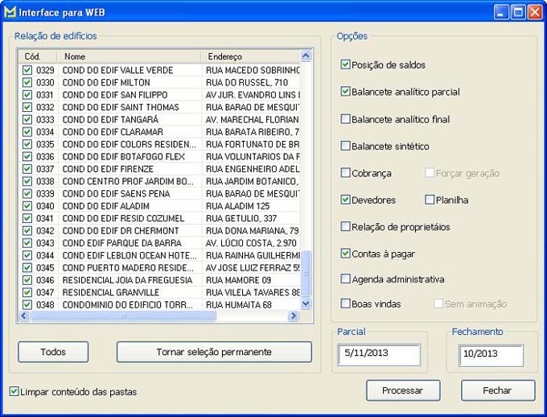
Task: Click the Endereço column header
Action: point(249,57)
